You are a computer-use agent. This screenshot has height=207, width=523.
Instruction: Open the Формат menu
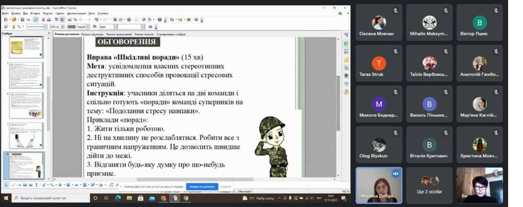tap(47, 13)
